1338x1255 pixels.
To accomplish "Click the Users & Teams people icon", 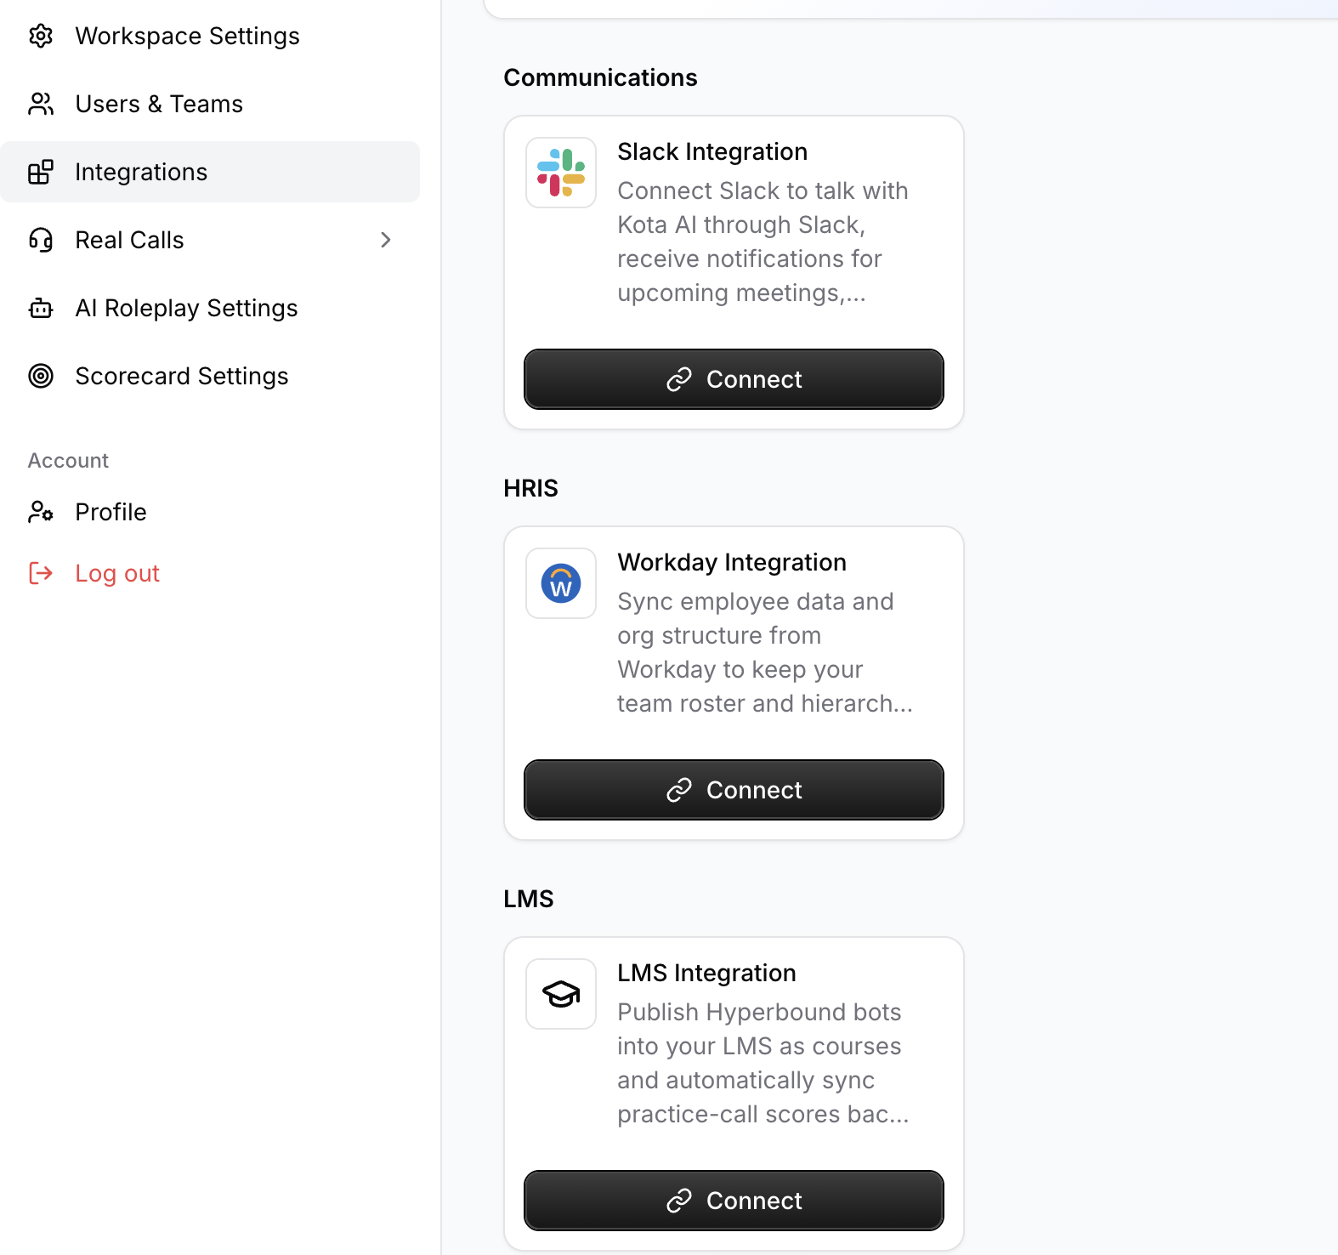I will 41,104.
